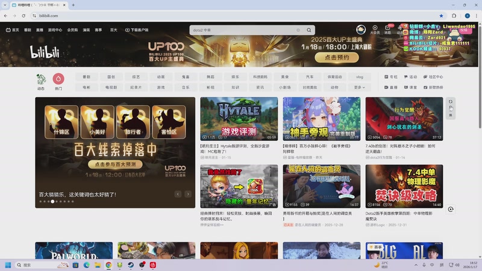Image resolution: width=482 pixels, height=271 pixels.
Task: Open the user avatar profile icon
Action: [x=361, y=30]
